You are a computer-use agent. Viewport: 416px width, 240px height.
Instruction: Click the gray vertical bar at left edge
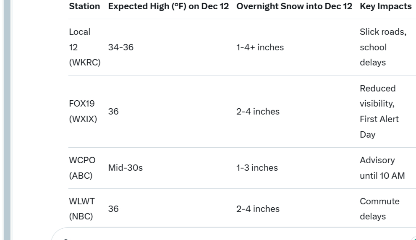[x=7, y=120]
